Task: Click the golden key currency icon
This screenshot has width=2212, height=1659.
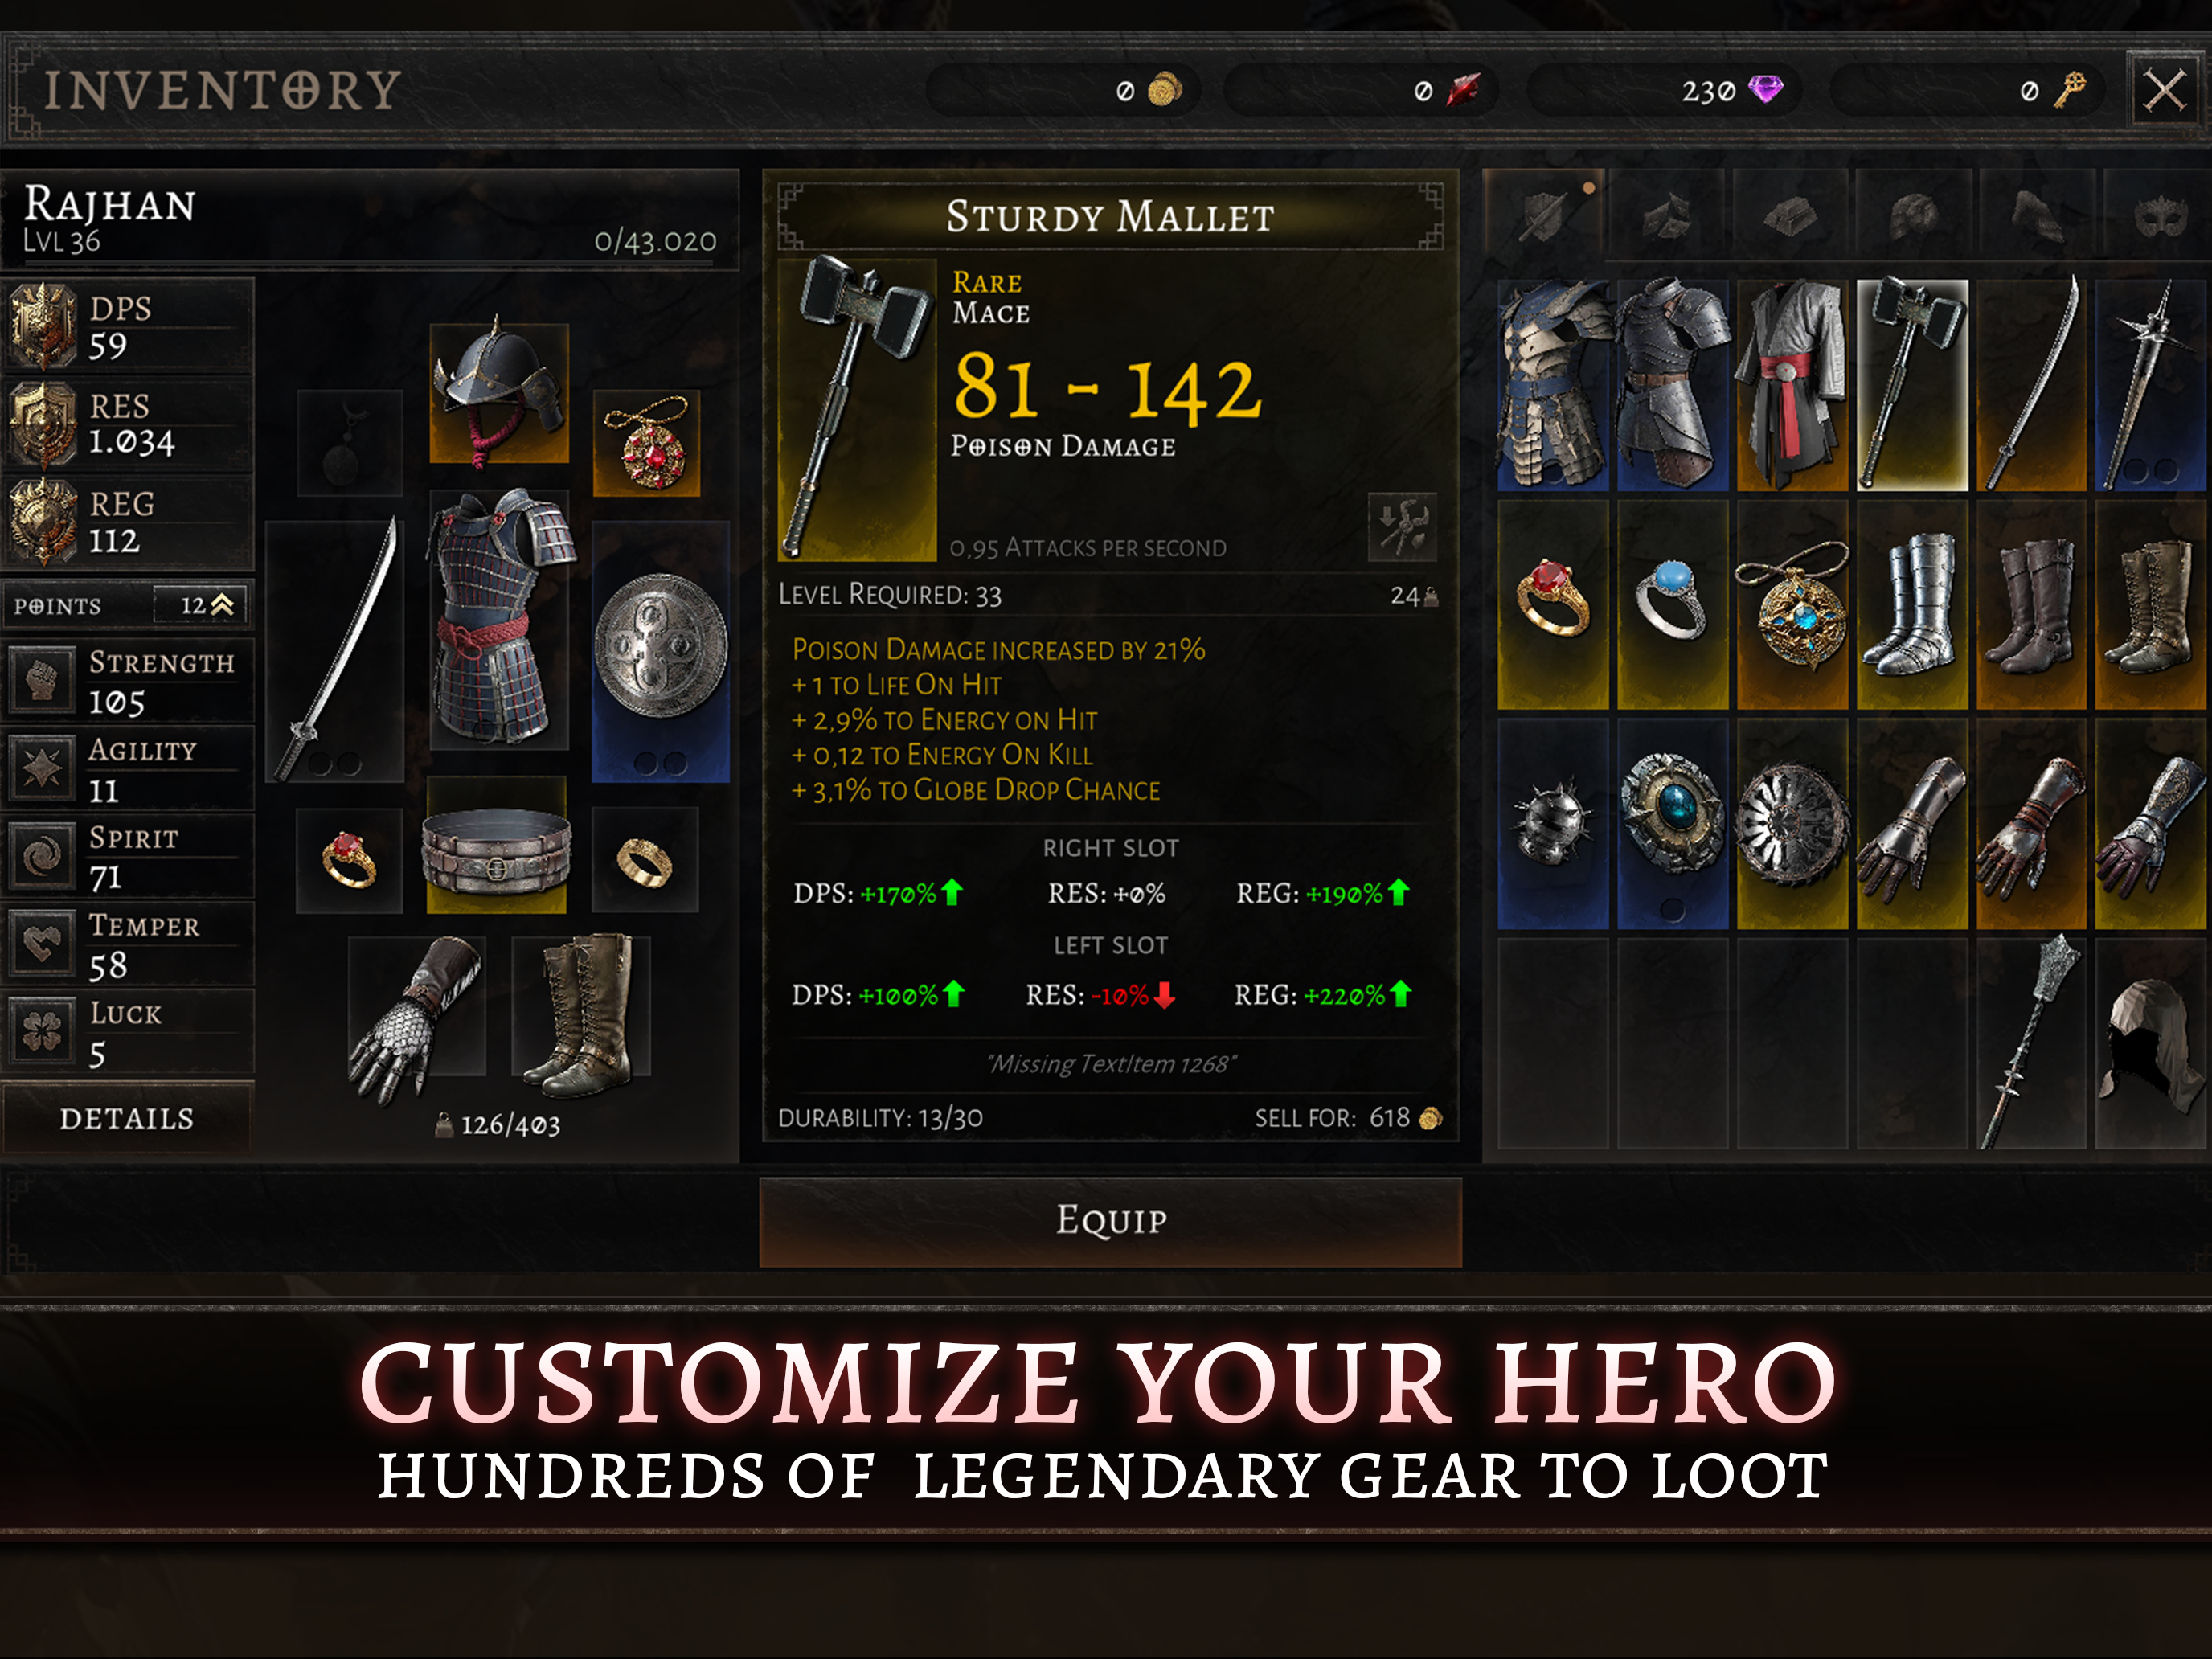Action: point(2068,90)
